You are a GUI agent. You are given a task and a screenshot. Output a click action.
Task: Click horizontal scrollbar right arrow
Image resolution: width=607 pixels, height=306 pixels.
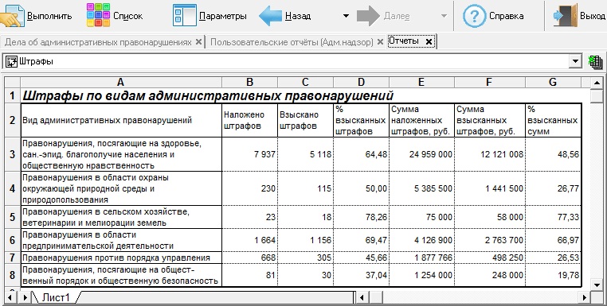(x=585, y=297)
